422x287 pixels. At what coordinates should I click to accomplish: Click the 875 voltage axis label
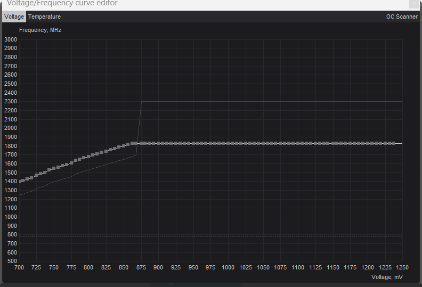(141, 268)
